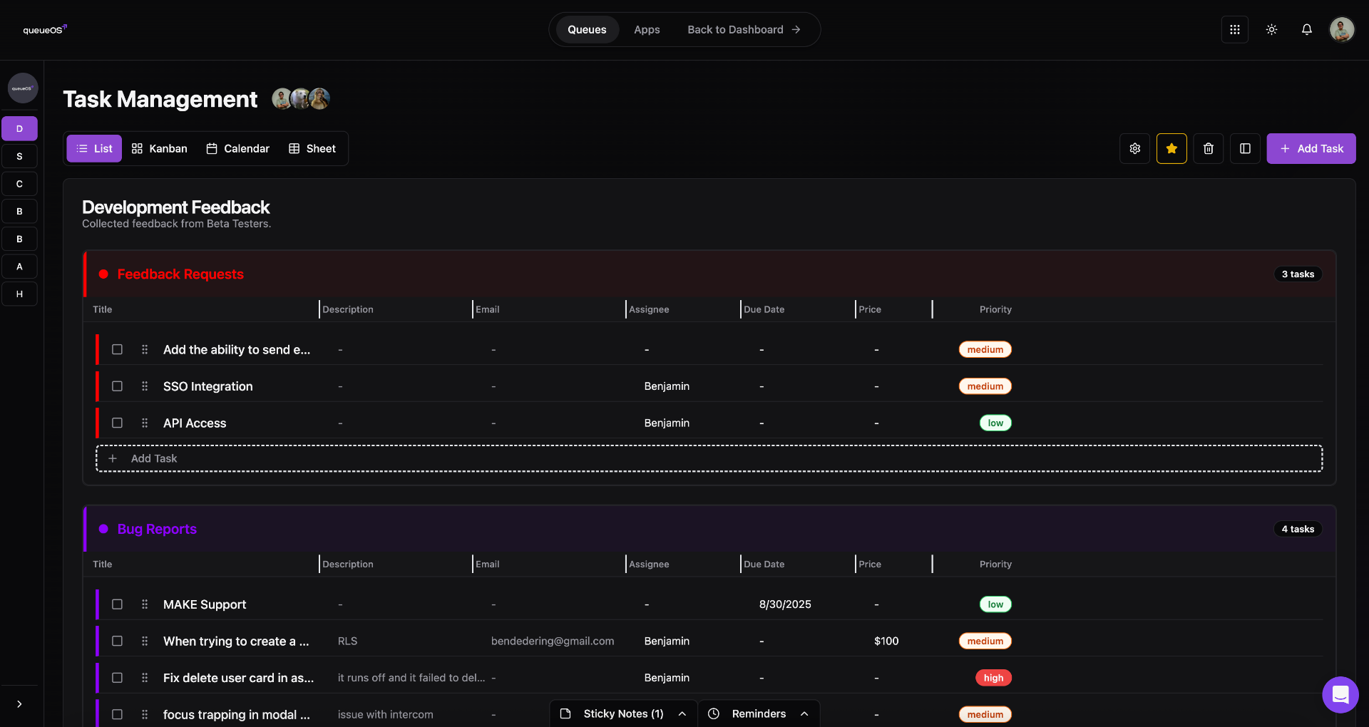The image size is (1369, 727).
Task: Click the purple Add Task button
Action: click(x=1311, y=149)
